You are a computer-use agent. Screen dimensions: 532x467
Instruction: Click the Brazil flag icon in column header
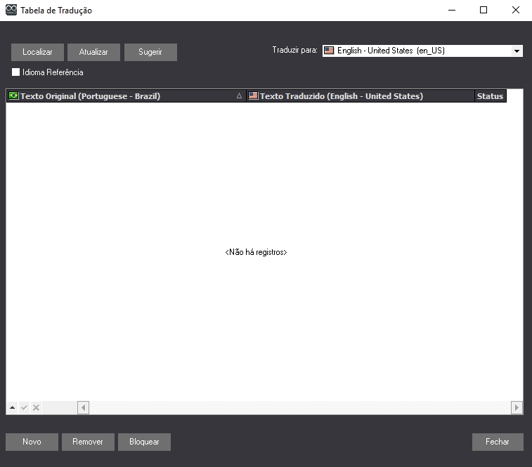coord(13,96)
